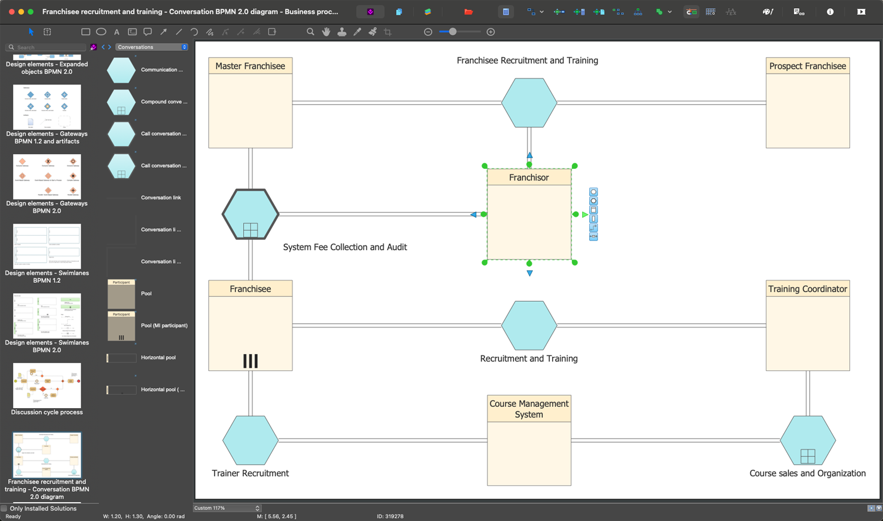The image size is (883, 521).
Task: Choose the Text tool
Action: point(117,32)
